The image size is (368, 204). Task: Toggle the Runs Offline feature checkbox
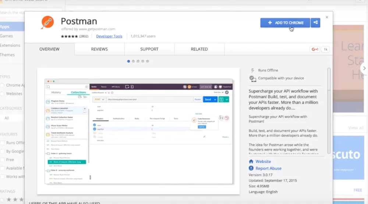2,143
